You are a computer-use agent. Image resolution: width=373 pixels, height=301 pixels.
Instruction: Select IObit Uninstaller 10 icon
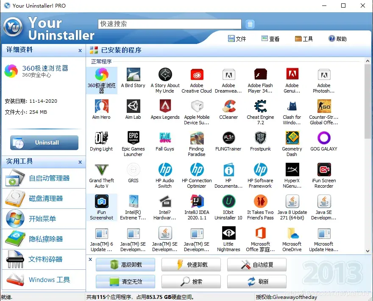228,201
